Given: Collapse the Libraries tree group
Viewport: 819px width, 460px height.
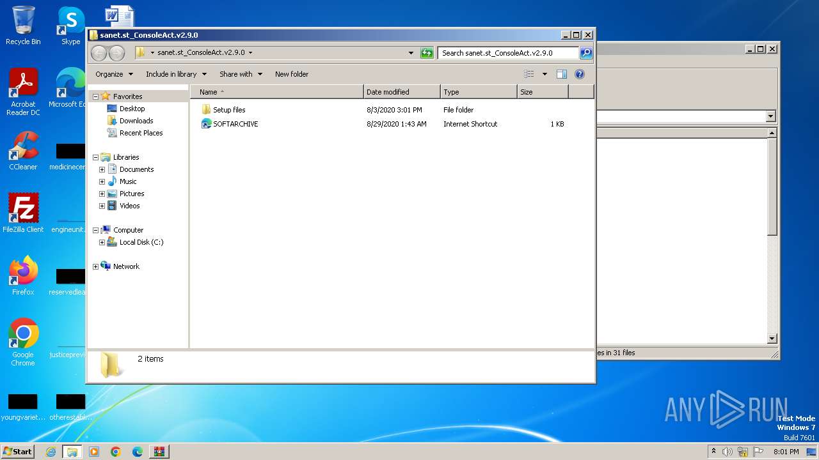Looking at the screenshot, I should (96, 157).
